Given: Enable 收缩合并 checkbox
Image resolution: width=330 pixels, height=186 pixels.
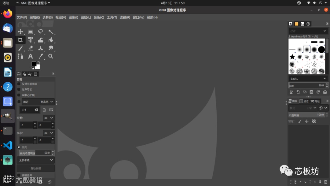Looking at the screenshot, I should 19,175.
